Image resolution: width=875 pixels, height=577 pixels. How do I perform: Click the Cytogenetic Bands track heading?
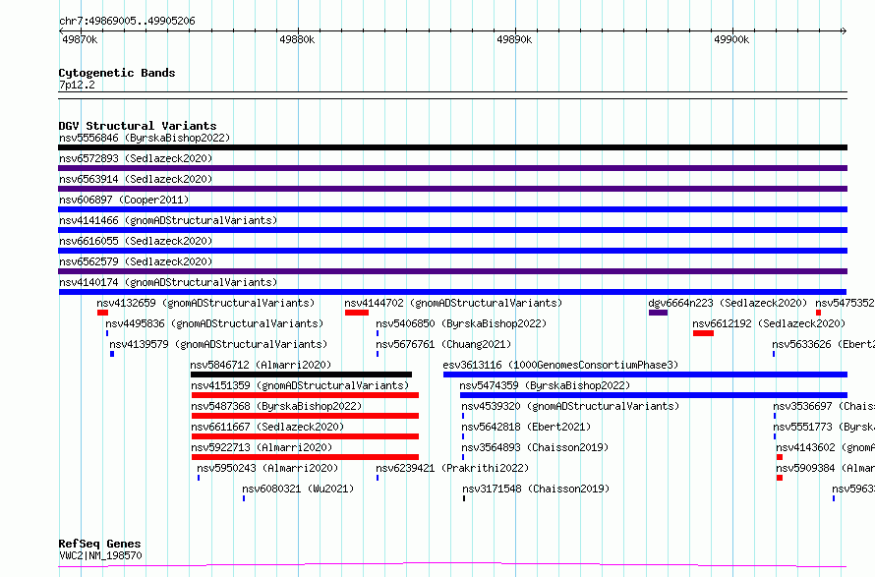(117, 73)
